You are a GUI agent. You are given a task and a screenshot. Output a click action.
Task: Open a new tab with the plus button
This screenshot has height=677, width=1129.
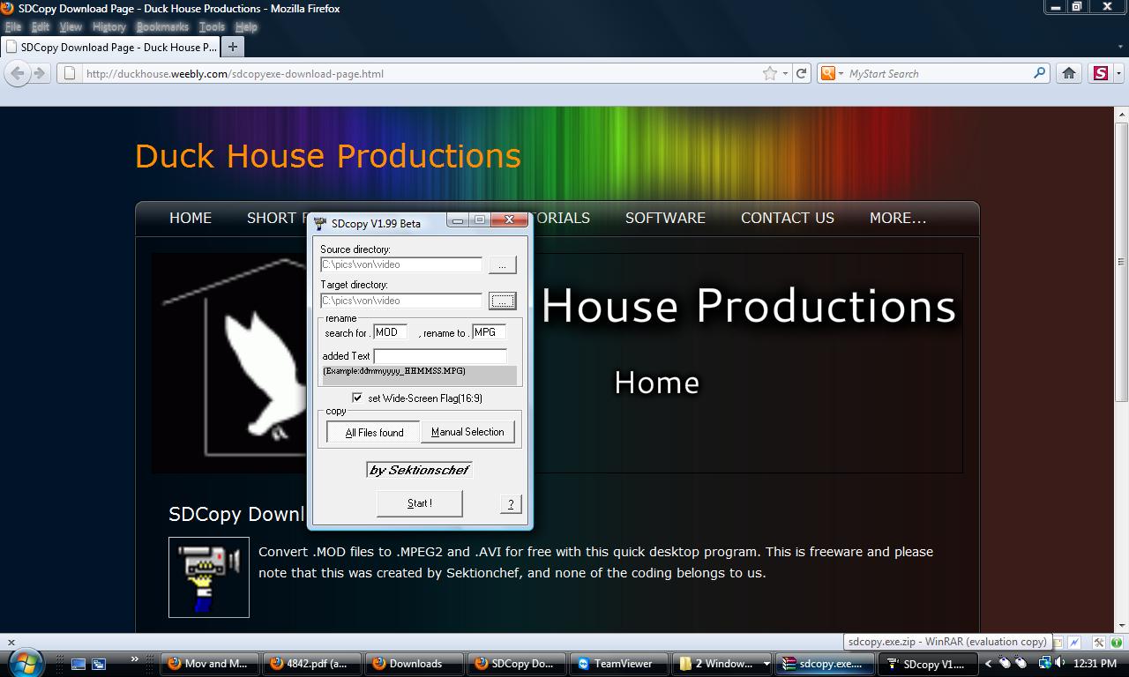pyautogui.click(x=232, y=47)
